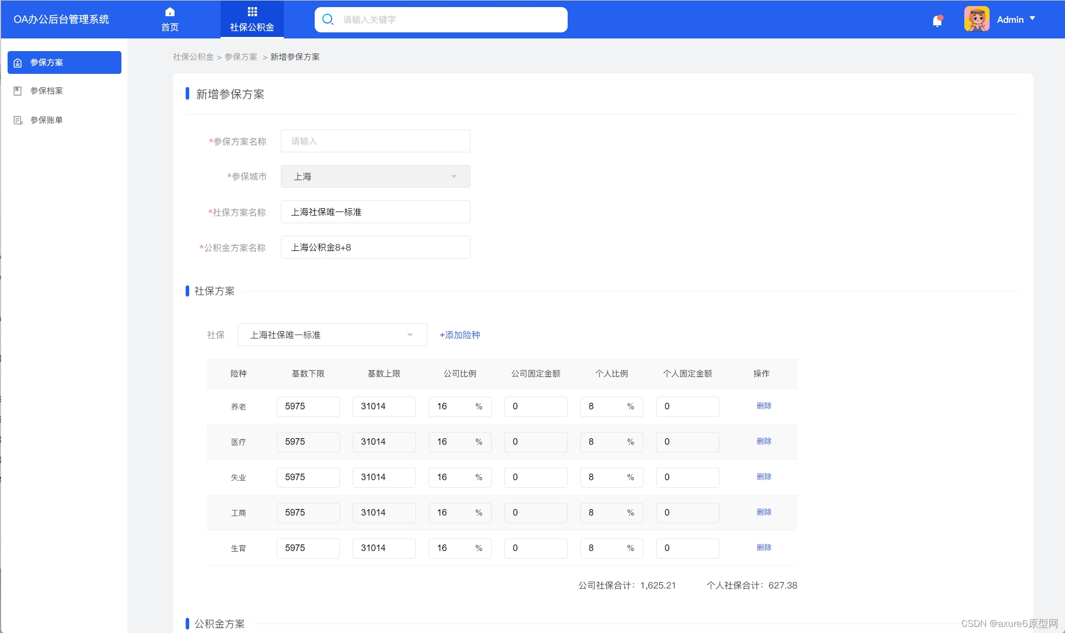Click the Admin profile avatar image

(976, 19)
